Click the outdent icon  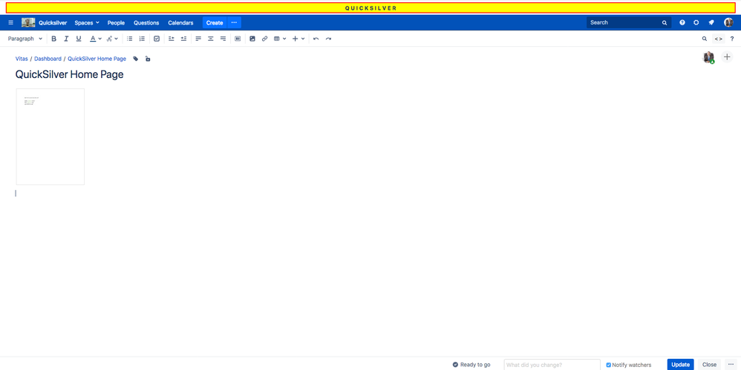(x=172, y=39)
